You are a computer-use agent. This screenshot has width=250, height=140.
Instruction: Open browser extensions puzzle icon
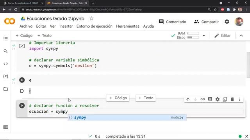point(234,9)
